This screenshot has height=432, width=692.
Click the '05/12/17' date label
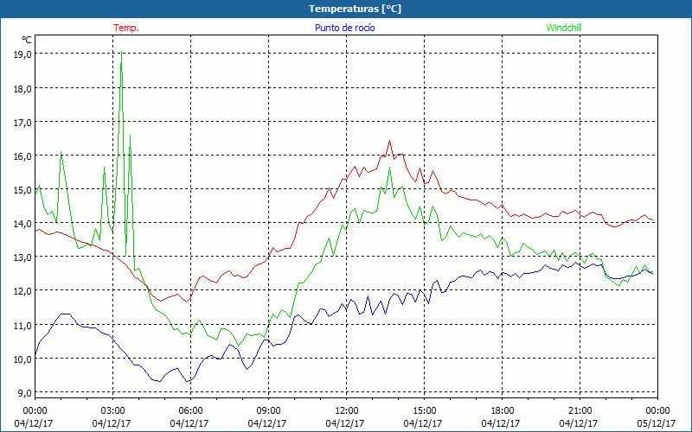pyautogui.click(x=657, y=423)
